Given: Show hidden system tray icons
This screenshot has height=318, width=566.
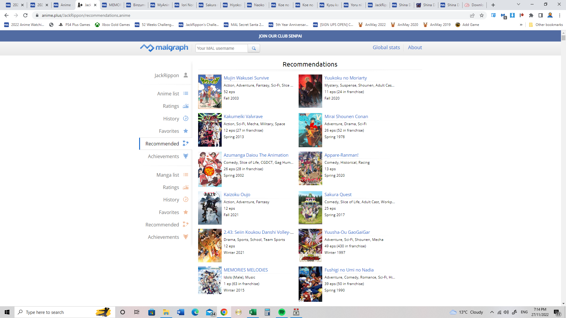Looking at the screenshot, I should pyautogui.click(x=492, y=312).
